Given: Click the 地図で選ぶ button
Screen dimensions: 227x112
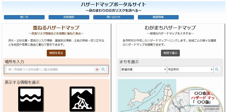Looking at the screenshot, I should point(170,53).
